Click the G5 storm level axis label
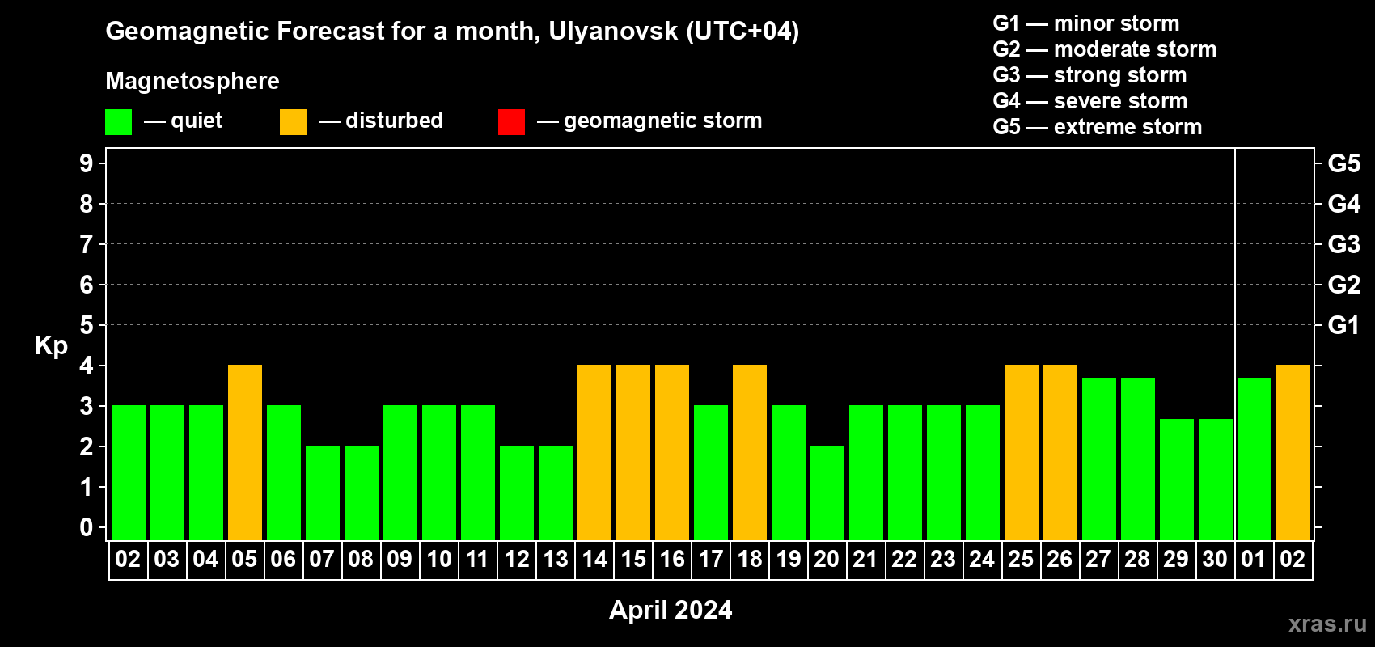 [1343, 163]
